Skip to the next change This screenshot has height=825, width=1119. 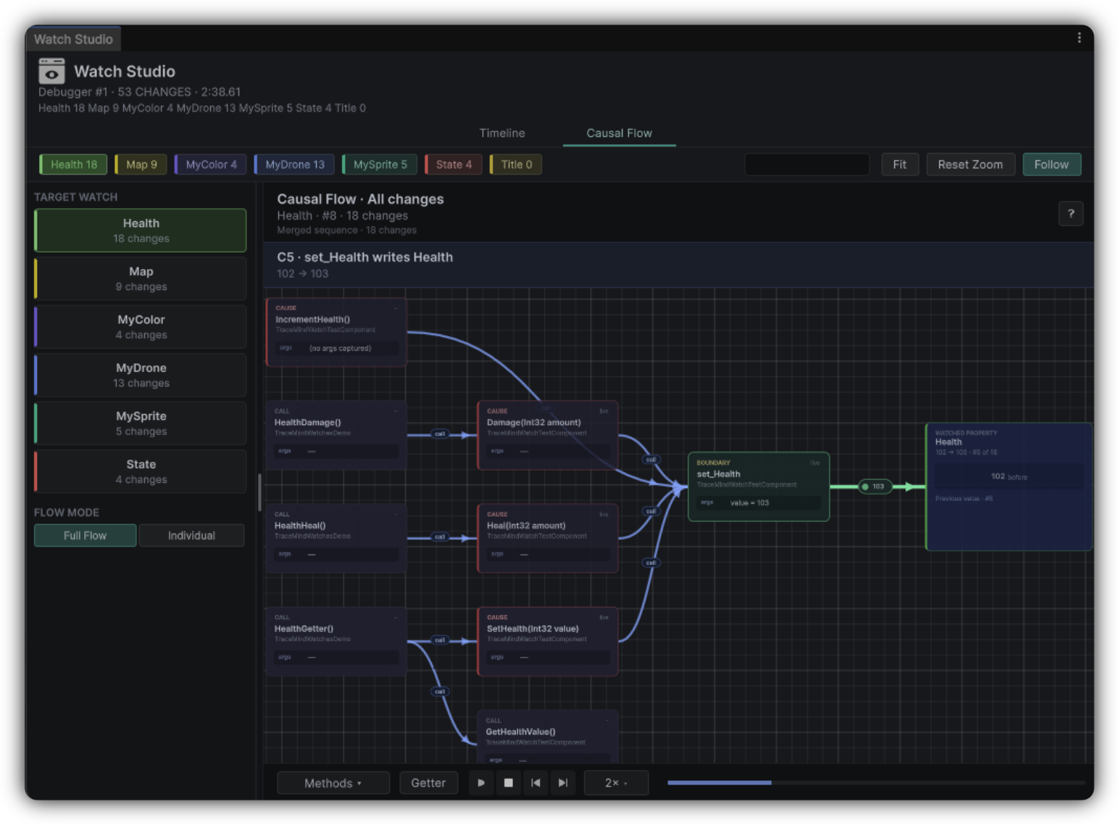tap(563, 783)
